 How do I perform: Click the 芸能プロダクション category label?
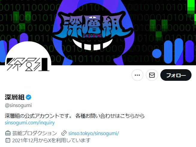[34, 133]
